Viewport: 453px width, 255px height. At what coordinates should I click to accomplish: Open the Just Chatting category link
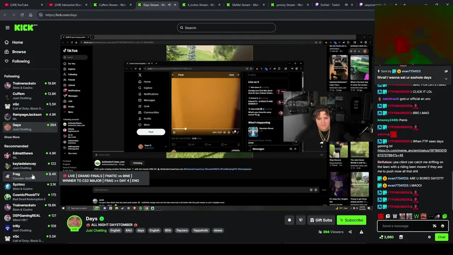coord(96,230)
